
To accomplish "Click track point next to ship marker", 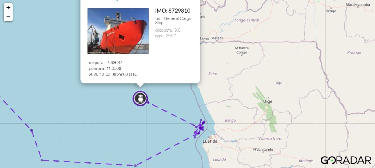I will [x=148, y=102].
